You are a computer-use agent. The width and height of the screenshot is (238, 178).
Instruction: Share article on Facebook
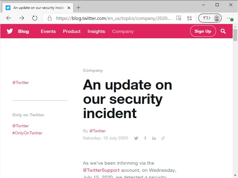click(145, 138)
